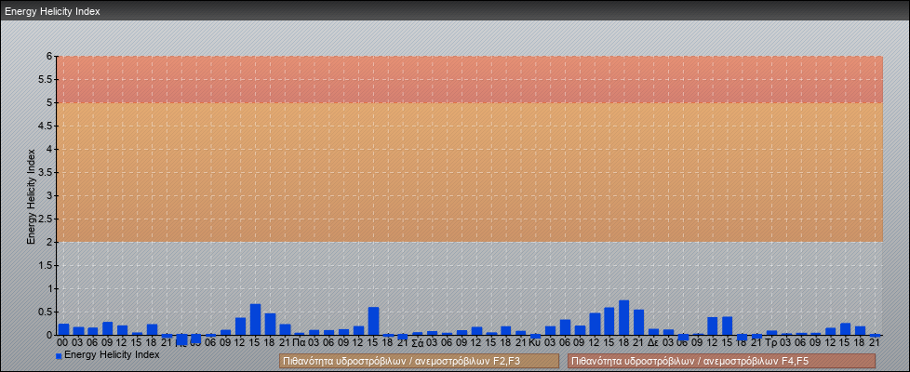
Task: Toggle the blue Energy Helicity Index legend entry
Action: point(108,354)
